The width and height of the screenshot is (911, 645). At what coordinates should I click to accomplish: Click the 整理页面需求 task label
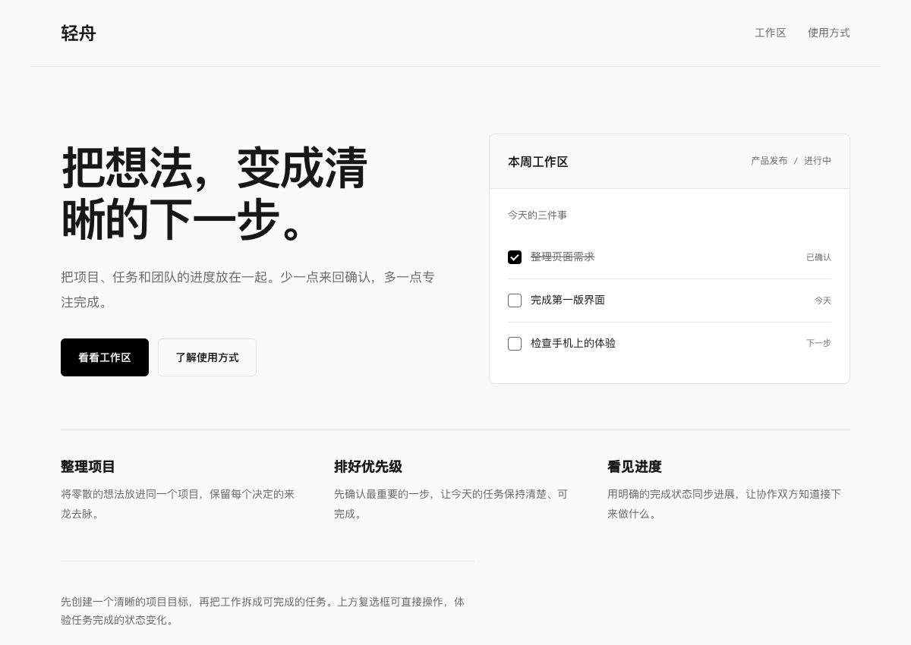[563, 257]
